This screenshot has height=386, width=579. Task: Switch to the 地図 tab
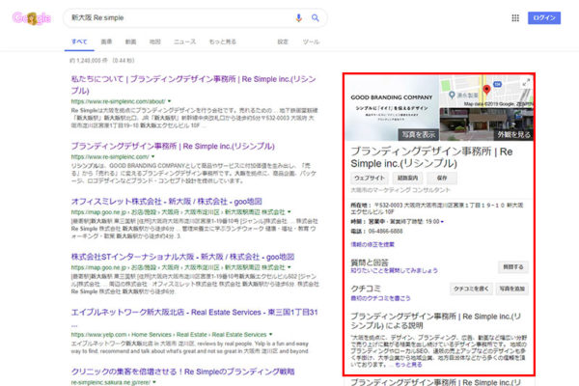pyautogui.click(x=154, y=41)
